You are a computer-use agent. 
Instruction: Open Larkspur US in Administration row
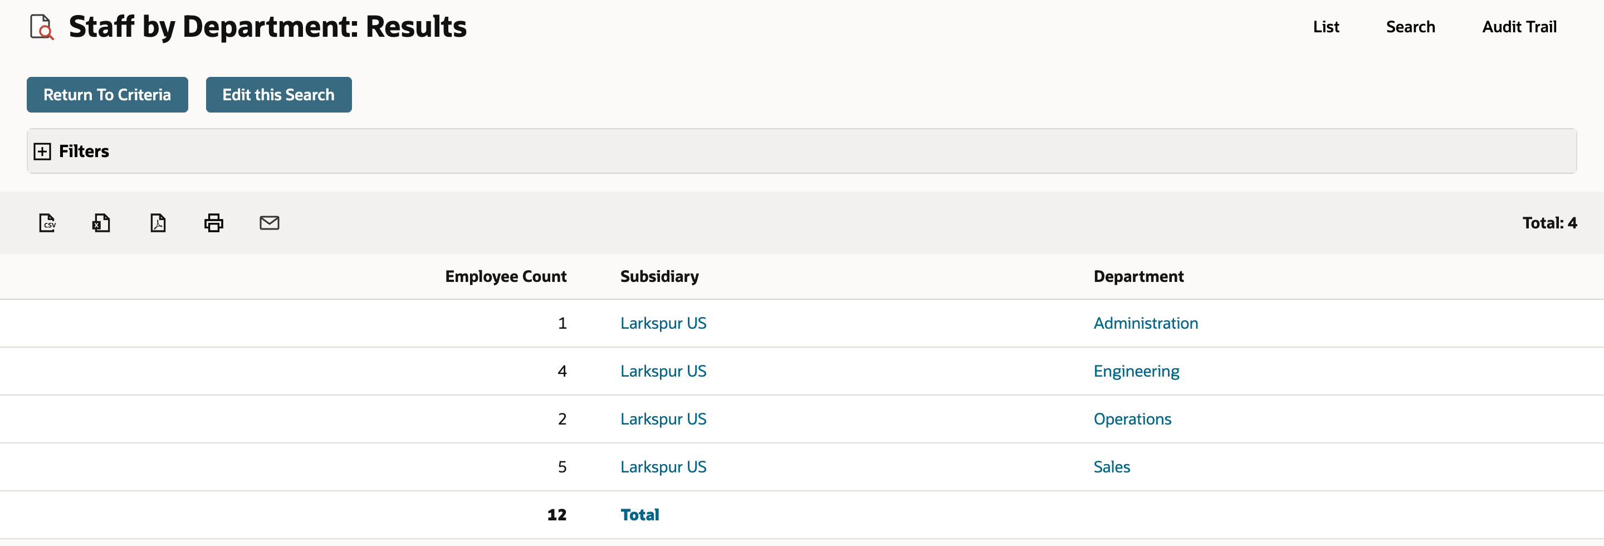[x=663, y=323]
